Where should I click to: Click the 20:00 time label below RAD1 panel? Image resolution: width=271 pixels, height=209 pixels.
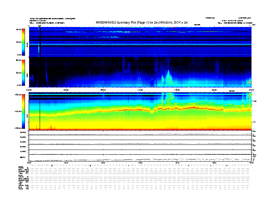pos(214,90)
